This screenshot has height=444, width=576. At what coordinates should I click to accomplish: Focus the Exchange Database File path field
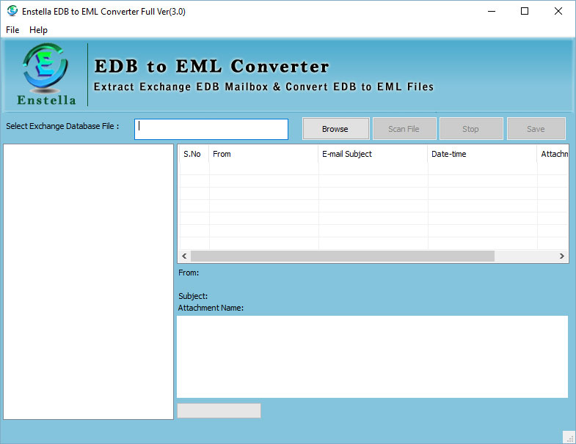click(211, 129)
